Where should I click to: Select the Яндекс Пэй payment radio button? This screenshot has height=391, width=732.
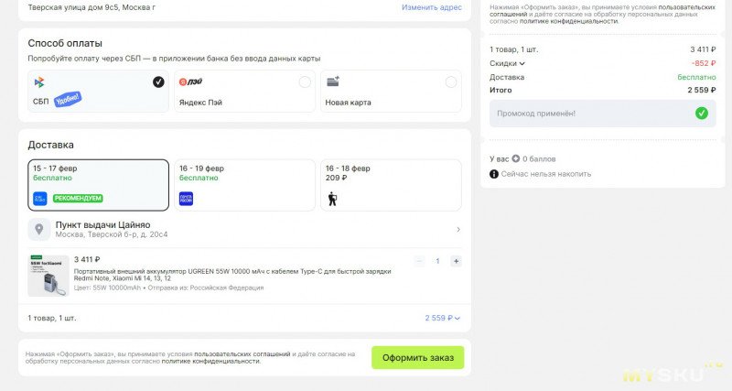pos(305,81)
